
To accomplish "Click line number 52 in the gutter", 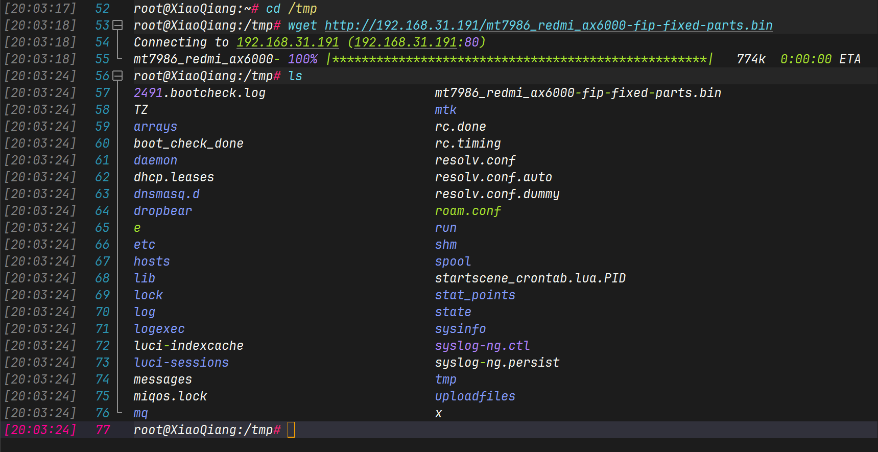I will pos(103,9).
